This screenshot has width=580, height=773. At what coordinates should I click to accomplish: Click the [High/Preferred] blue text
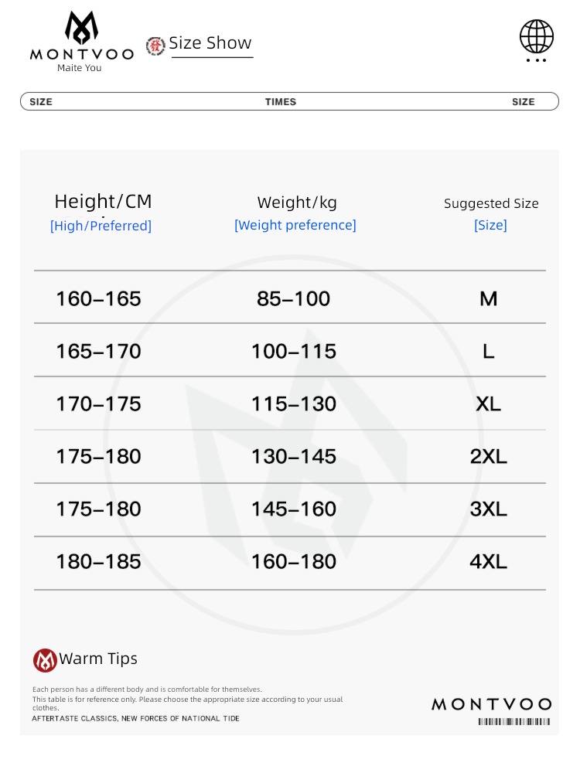coord(101,226)
